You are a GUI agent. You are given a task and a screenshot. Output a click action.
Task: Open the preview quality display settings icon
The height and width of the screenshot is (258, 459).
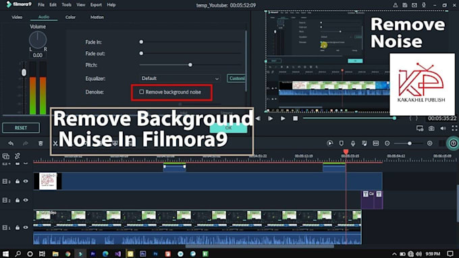(x=420, y=128)
